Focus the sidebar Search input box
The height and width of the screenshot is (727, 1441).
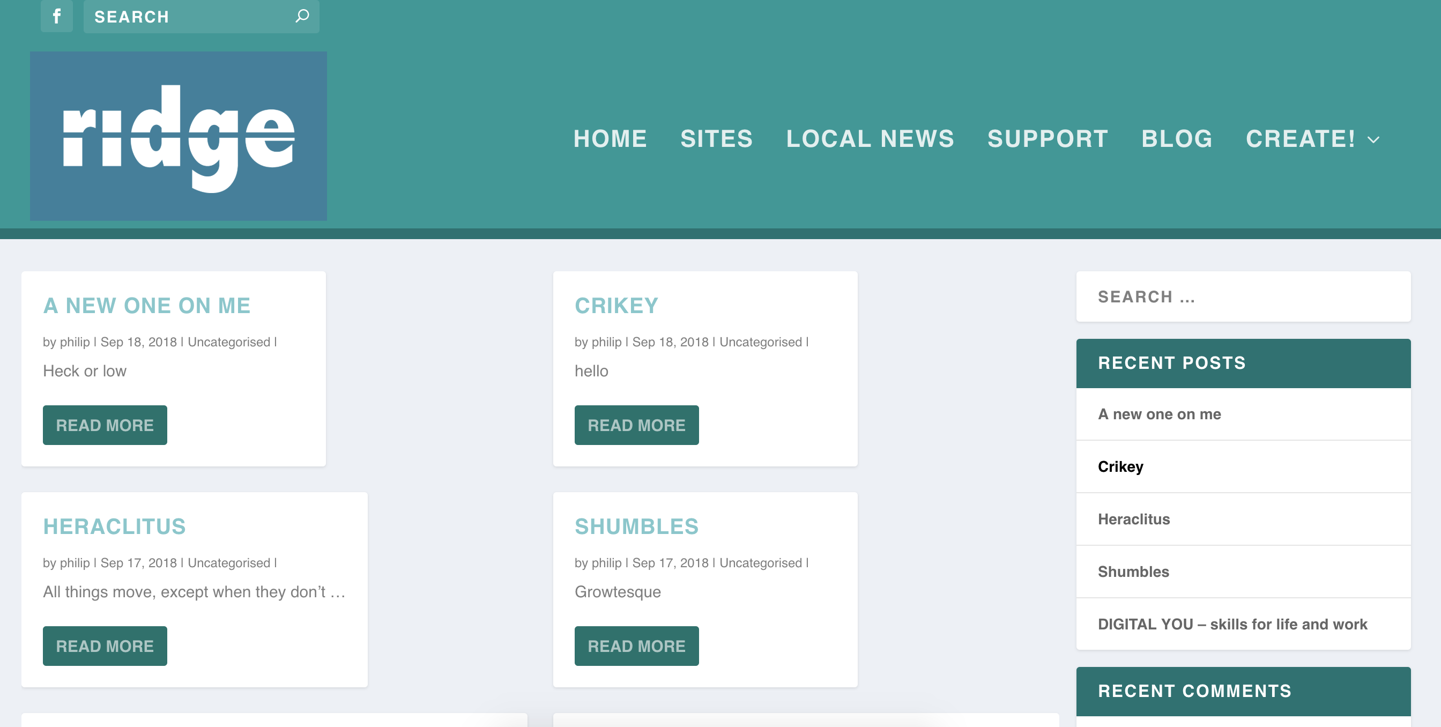click(1243, 297)
